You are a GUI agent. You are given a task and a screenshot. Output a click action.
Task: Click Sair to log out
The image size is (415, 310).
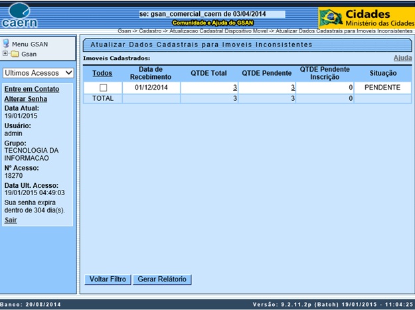pyautogui.click(x=11, y=220)
